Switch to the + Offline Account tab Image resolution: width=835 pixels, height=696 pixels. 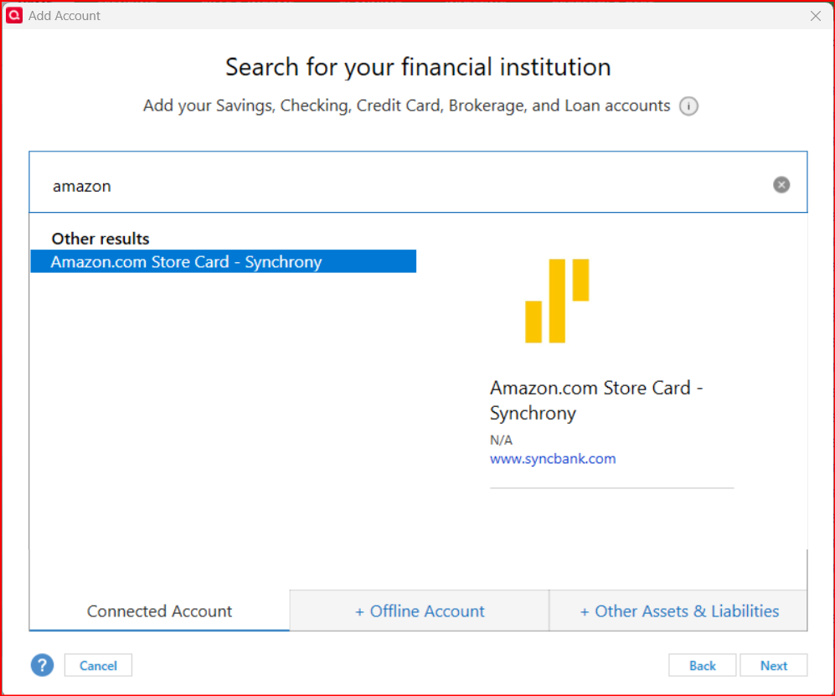[420, 611]
